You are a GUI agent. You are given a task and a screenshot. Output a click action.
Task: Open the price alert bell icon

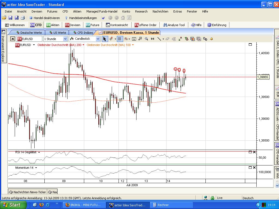click(211, 39)
